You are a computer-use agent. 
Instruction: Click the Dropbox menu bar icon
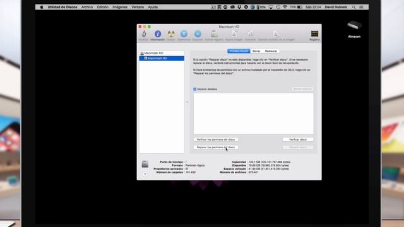239,7
